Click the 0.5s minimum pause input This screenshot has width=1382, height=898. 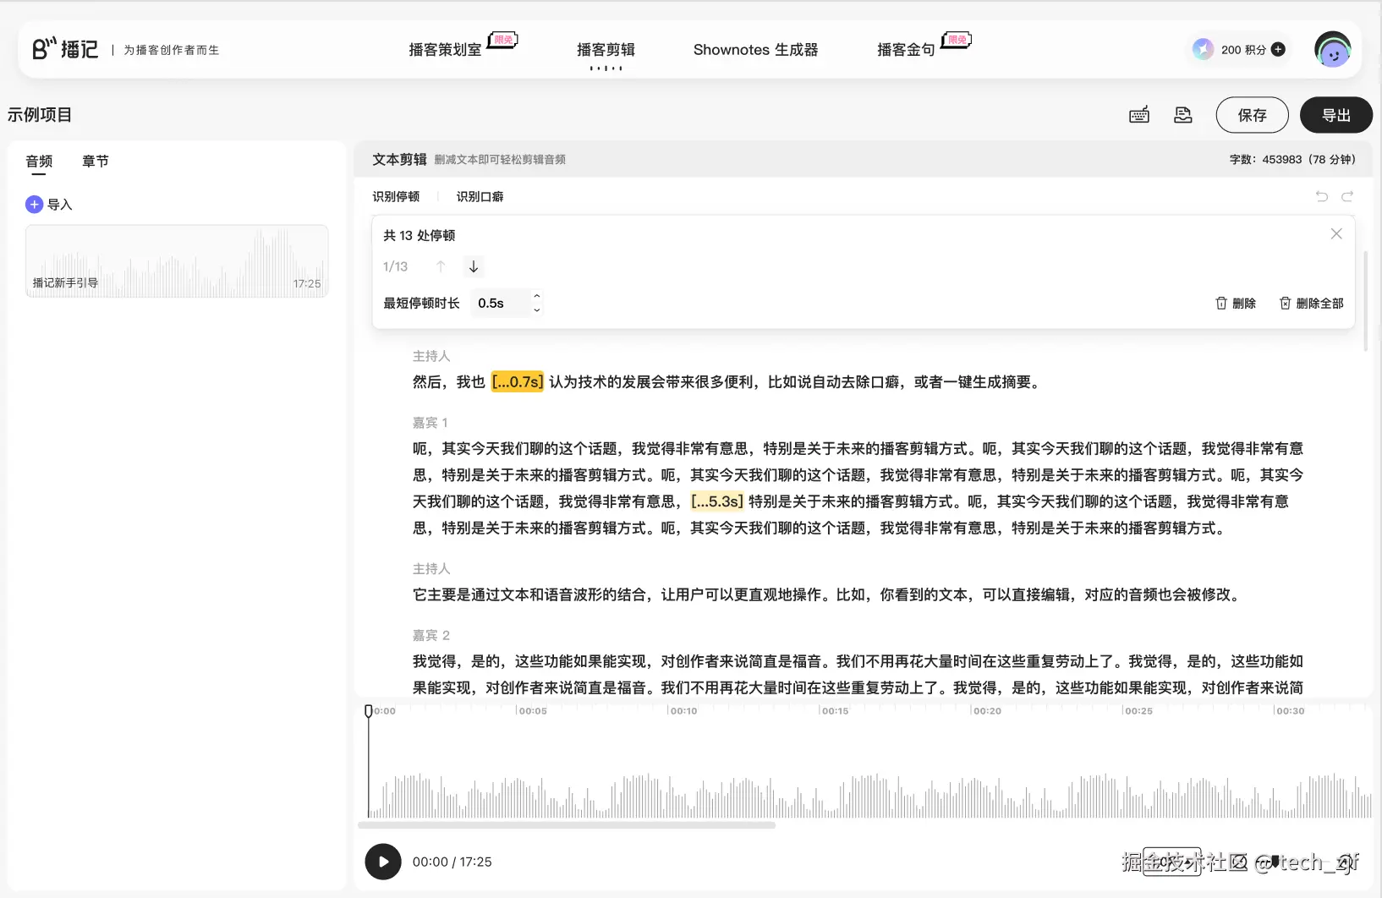[x=500, y=303]
